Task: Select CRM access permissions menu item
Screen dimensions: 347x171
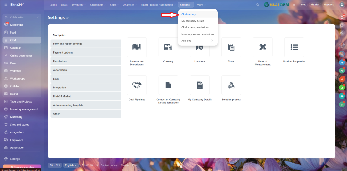Action: 195,27
